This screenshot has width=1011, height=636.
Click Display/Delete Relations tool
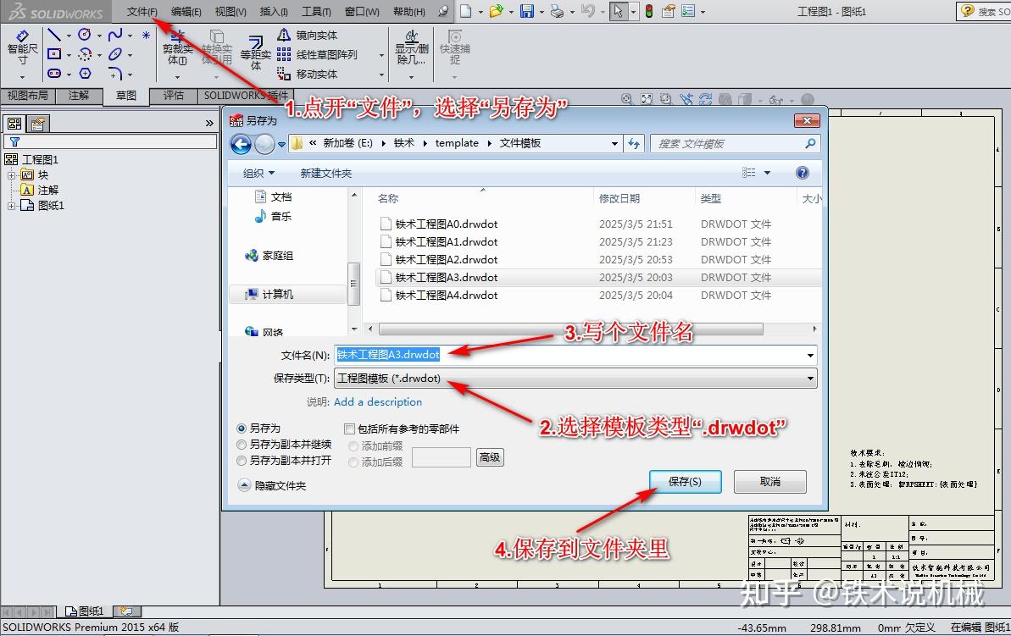tap(411, 47)
